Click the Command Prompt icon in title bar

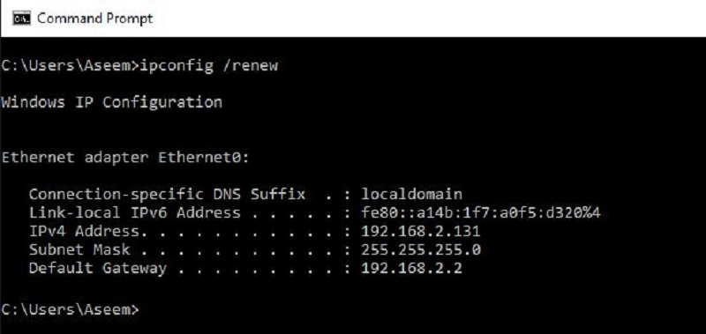pyautogui.click(x=21, y=19)
